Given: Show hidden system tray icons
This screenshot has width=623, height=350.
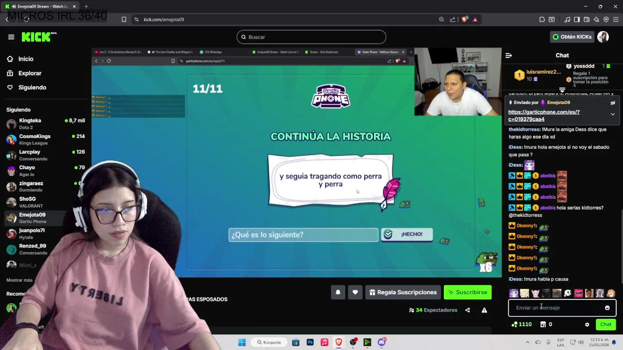Looking at the screenshot, I should click(527, 342).
